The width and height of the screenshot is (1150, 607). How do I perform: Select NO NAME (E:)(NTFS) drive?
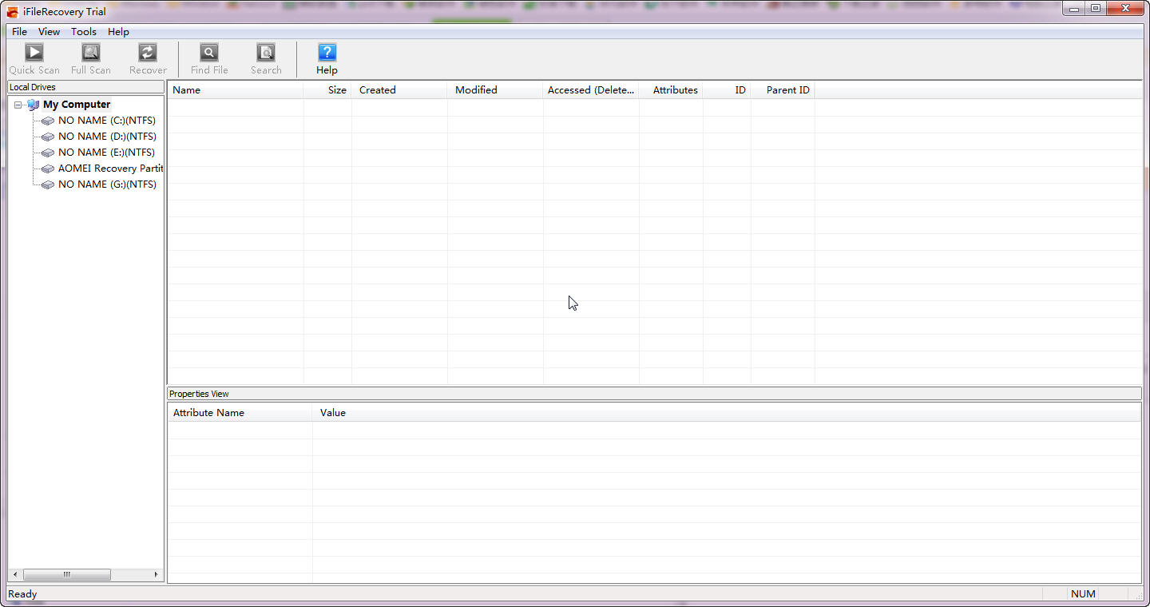pyautogui.click(x=106, y=153)
